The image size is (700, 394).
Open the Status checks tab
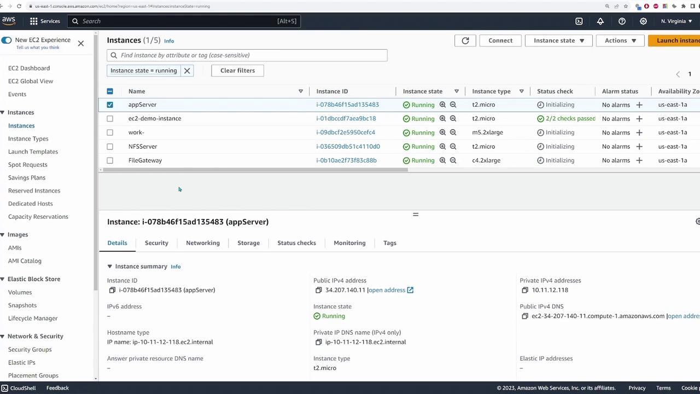pyautogui.click(x=296, y=243)
